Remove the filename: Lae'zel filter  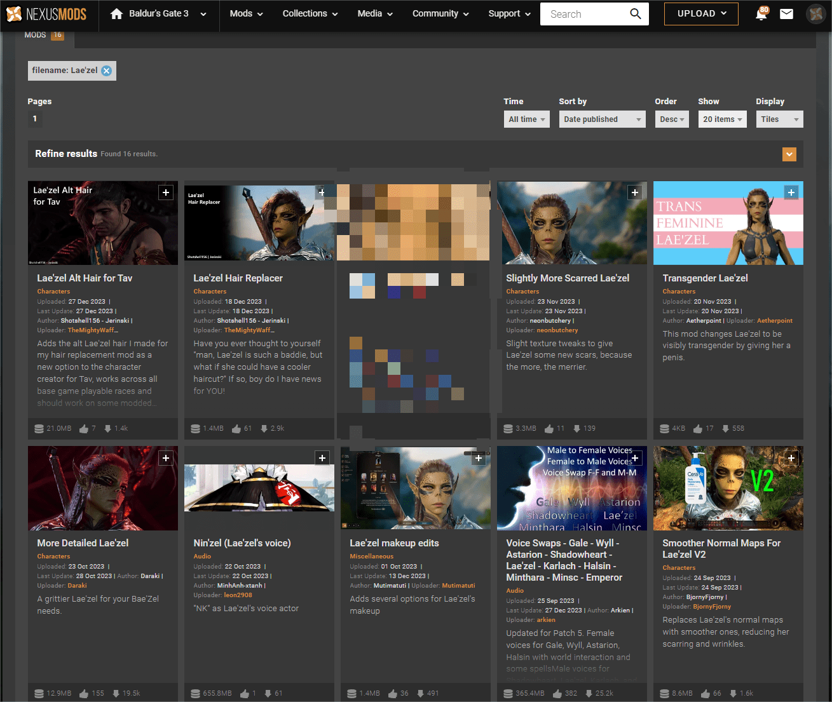[107, 71]
